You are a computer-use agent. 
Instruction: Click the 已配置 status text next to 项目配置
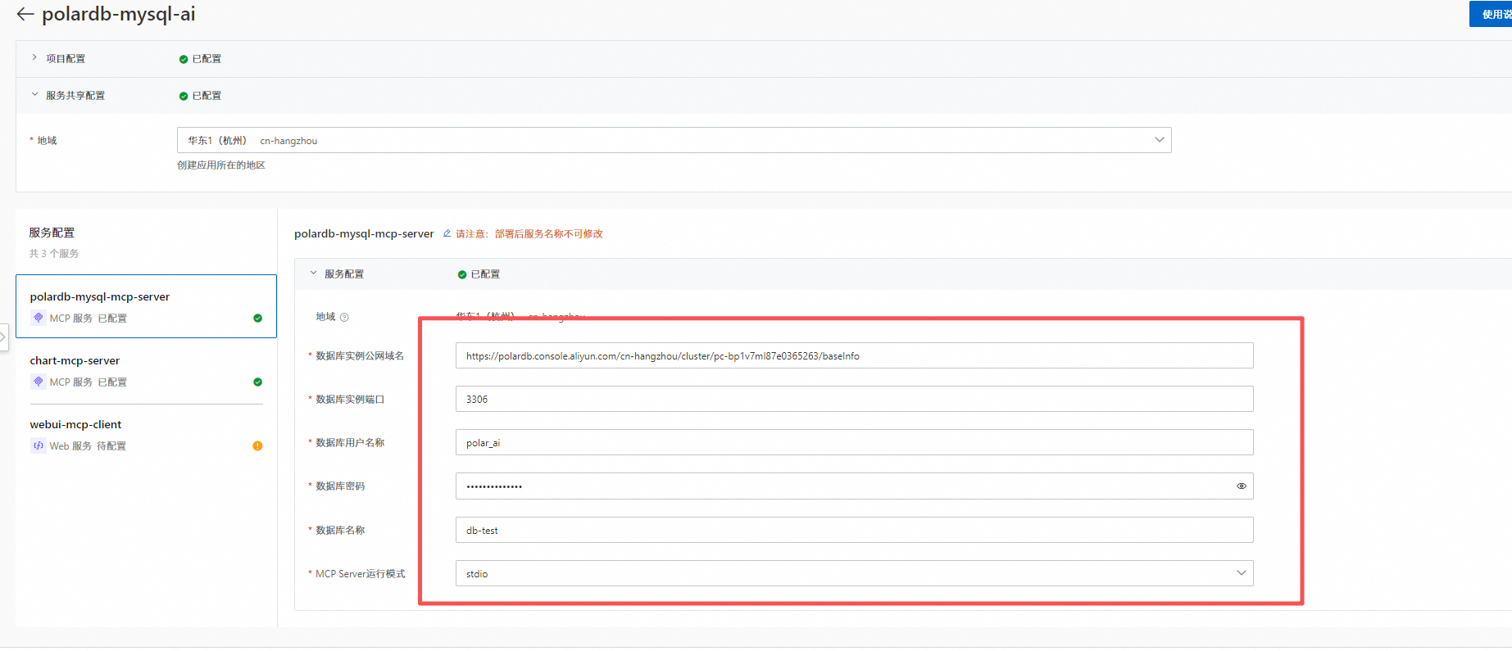[207, 59]
